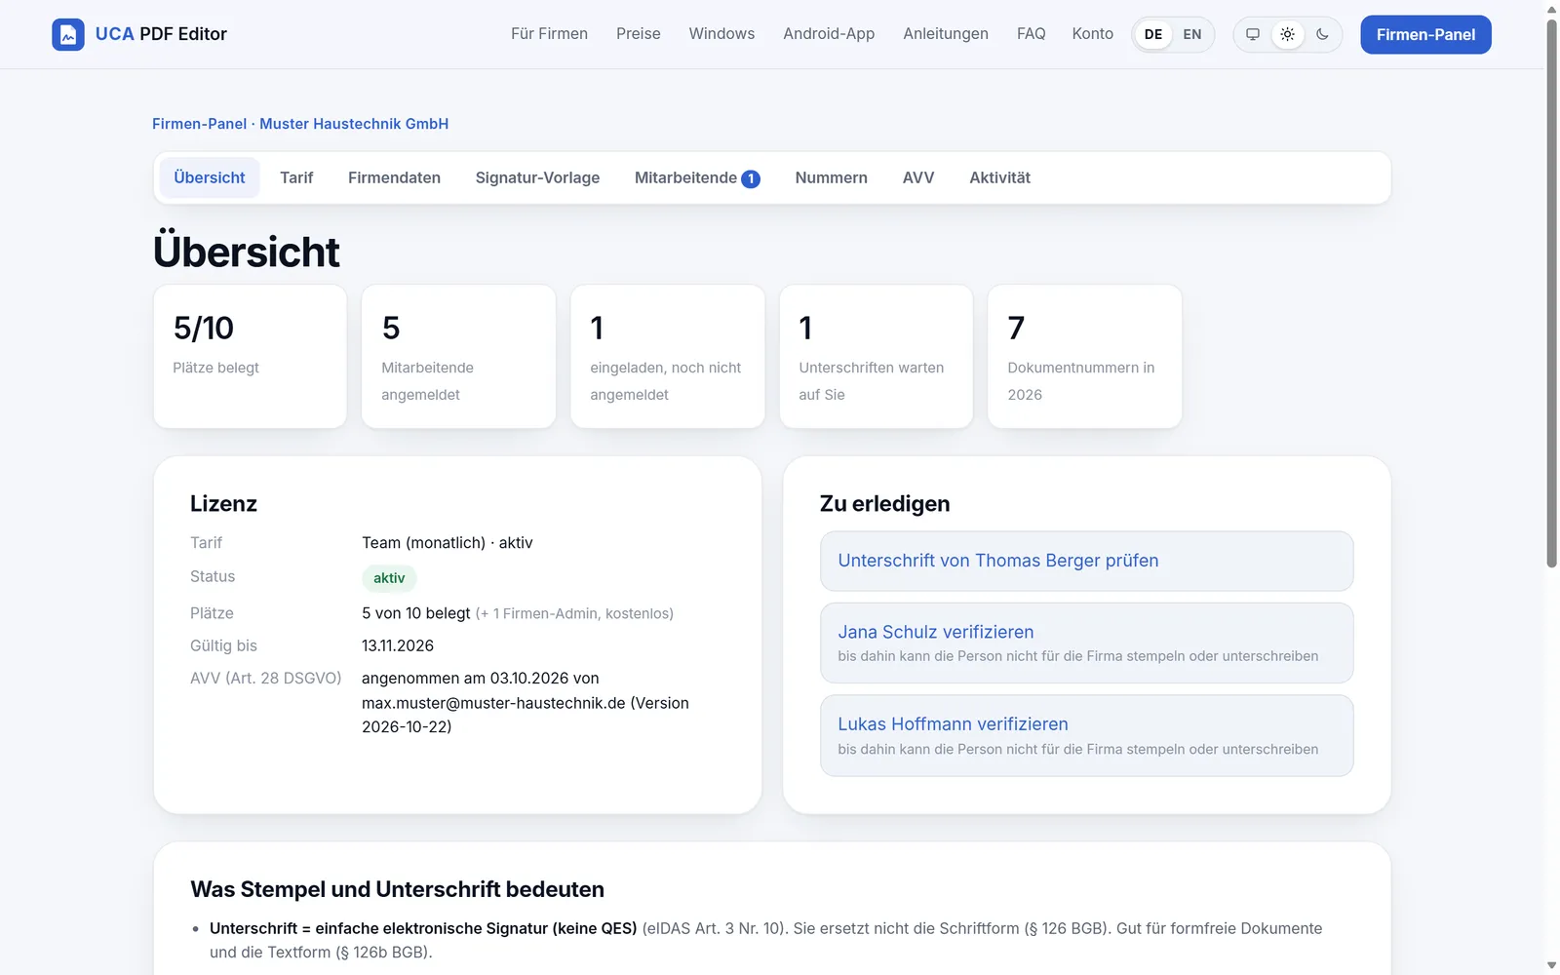Select the Übersicht tab
The height and width of the screenshot is (975, 1560).
210,177
